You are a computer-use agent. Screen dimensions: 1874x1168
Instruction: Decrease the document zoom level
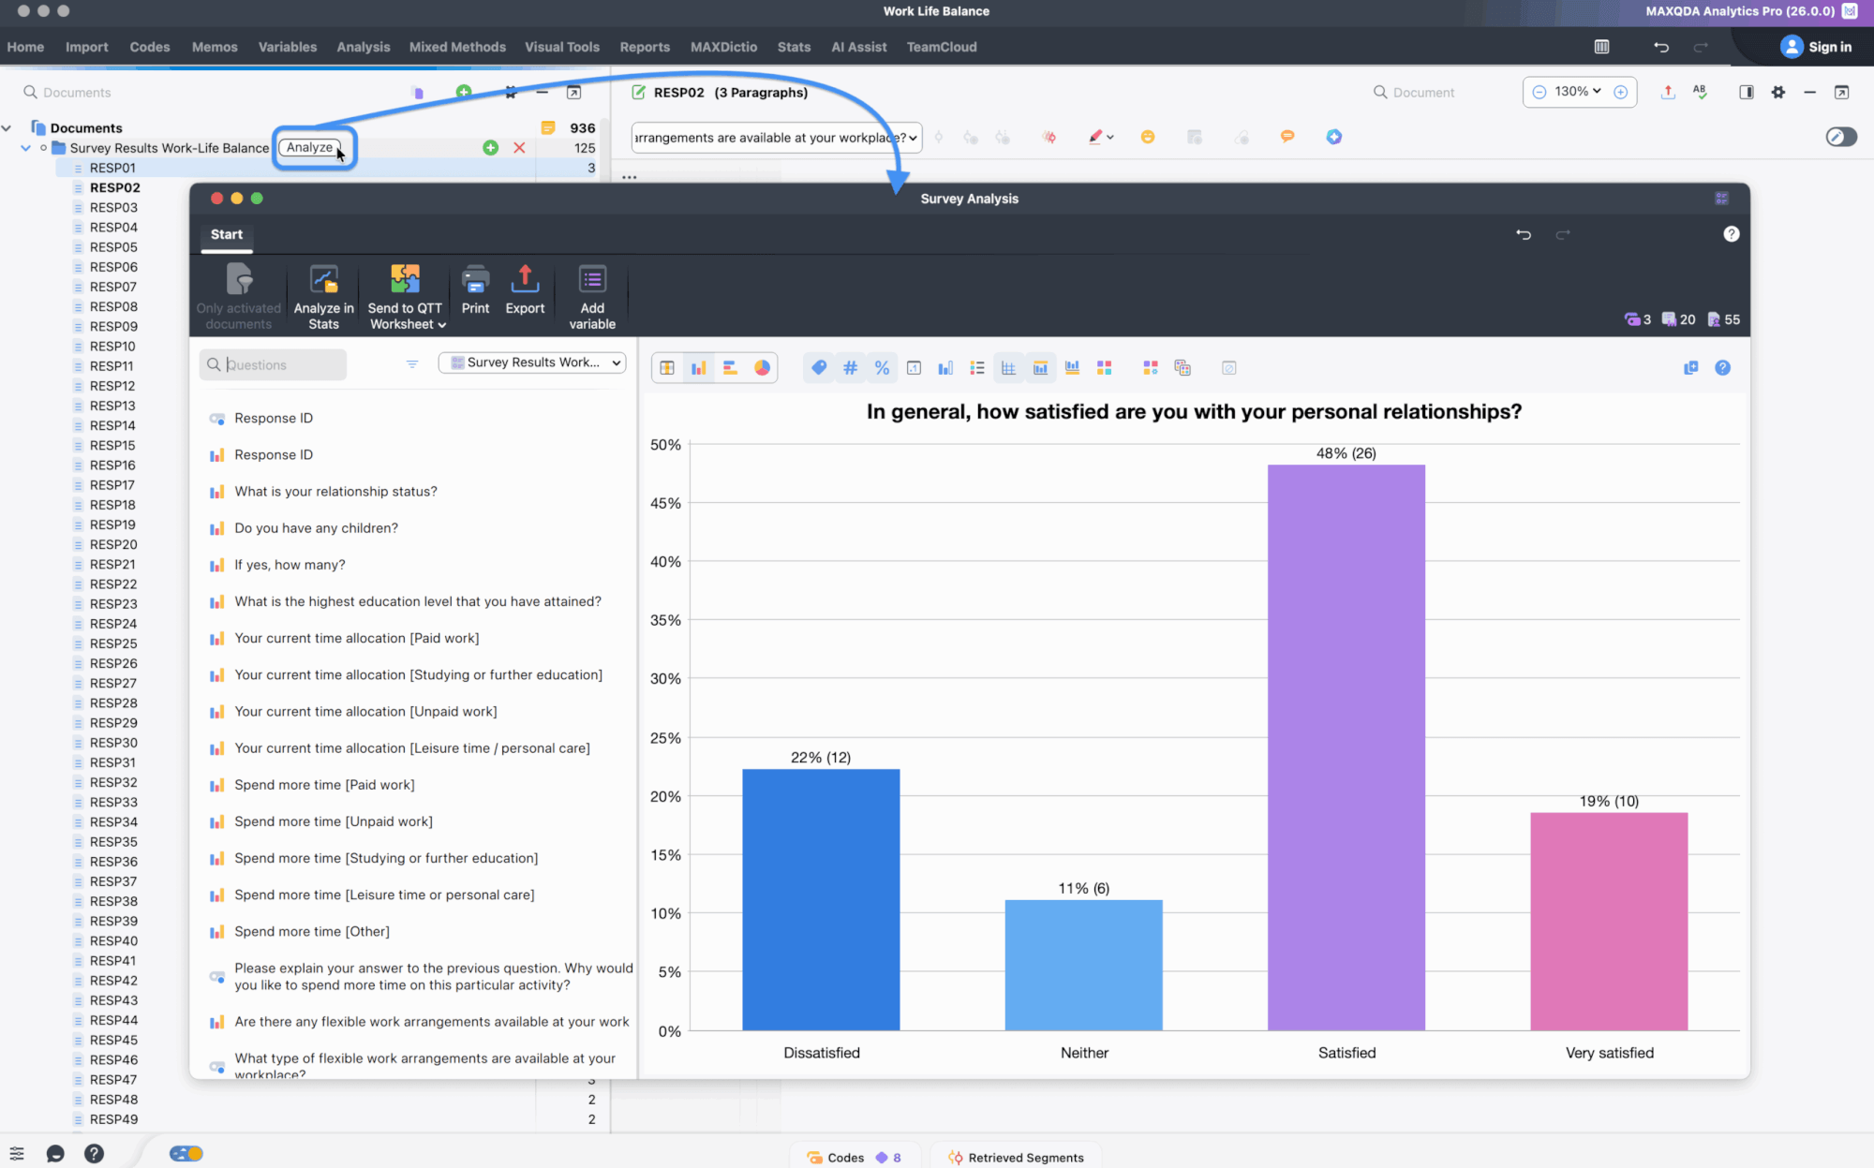pyautogui.click(x=1539, y=92)
